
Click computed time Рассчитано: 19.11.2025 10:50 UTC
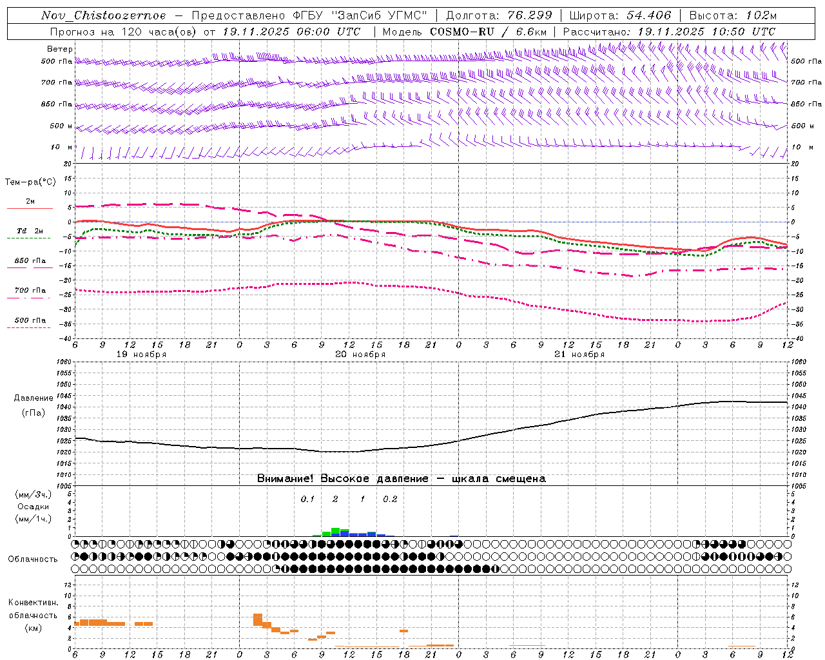tap(669, 32)
